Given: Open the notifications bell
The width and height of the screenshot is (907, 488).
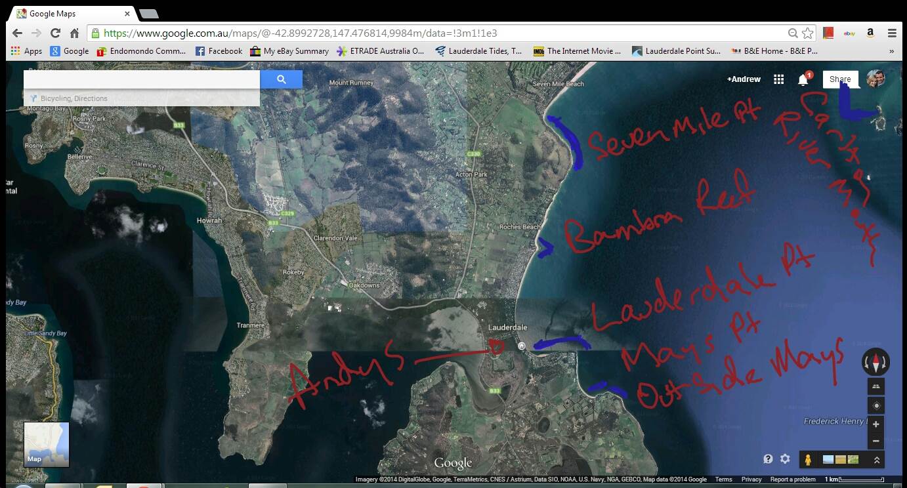Looking at the screenshot, I should (x=803, y=80).
